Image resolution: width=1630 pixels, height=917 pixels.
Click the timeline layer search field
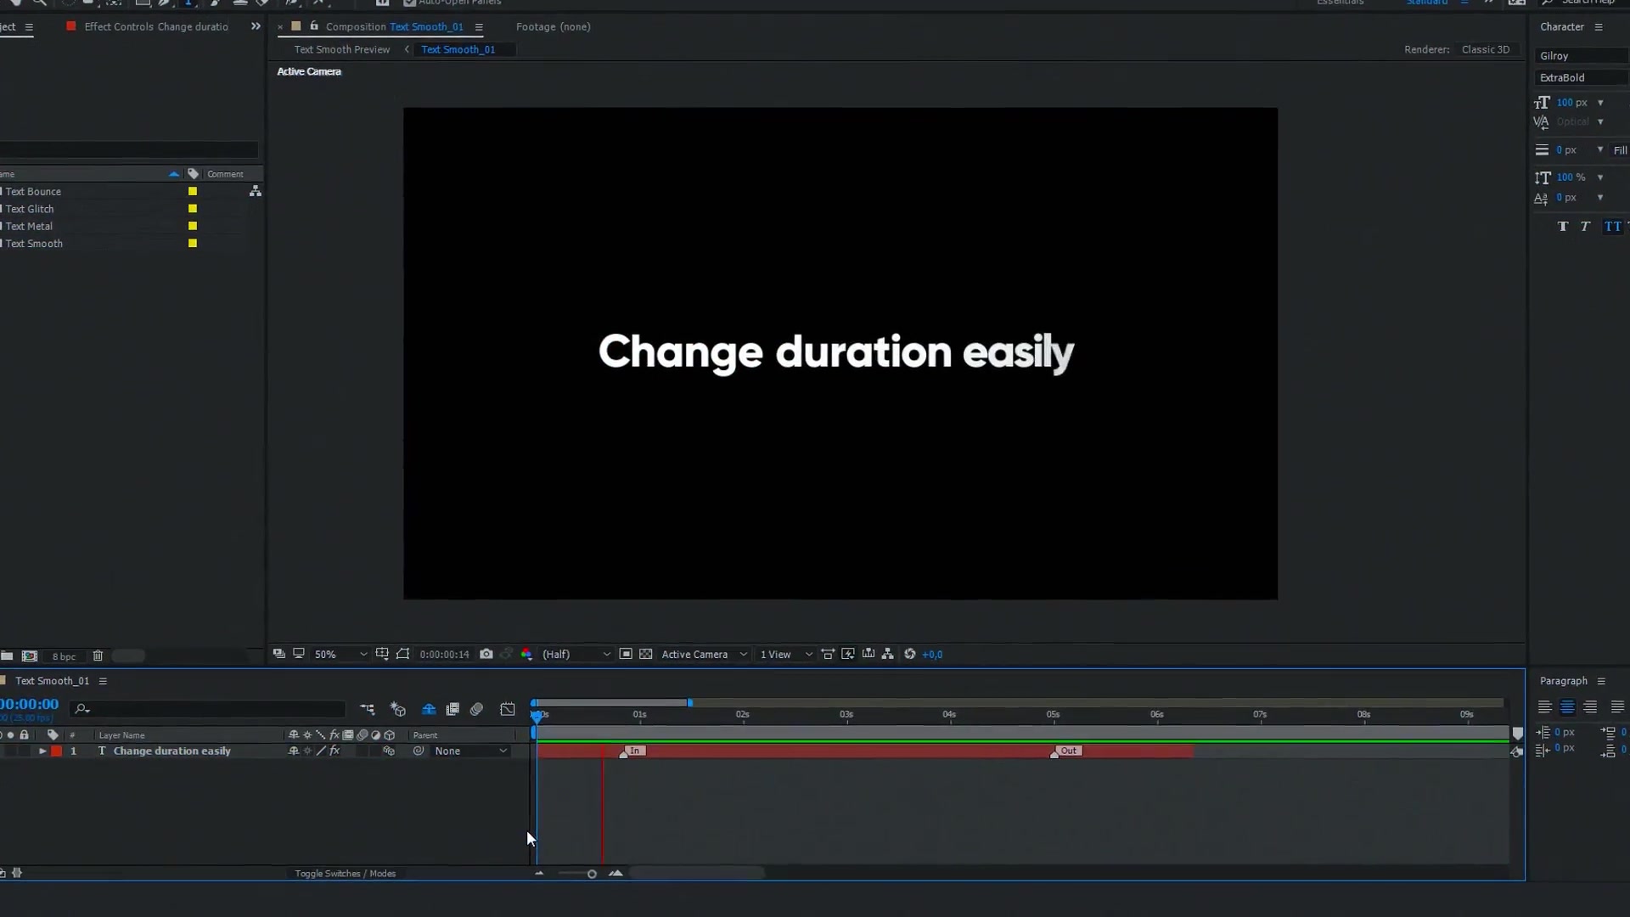point(208,709)
